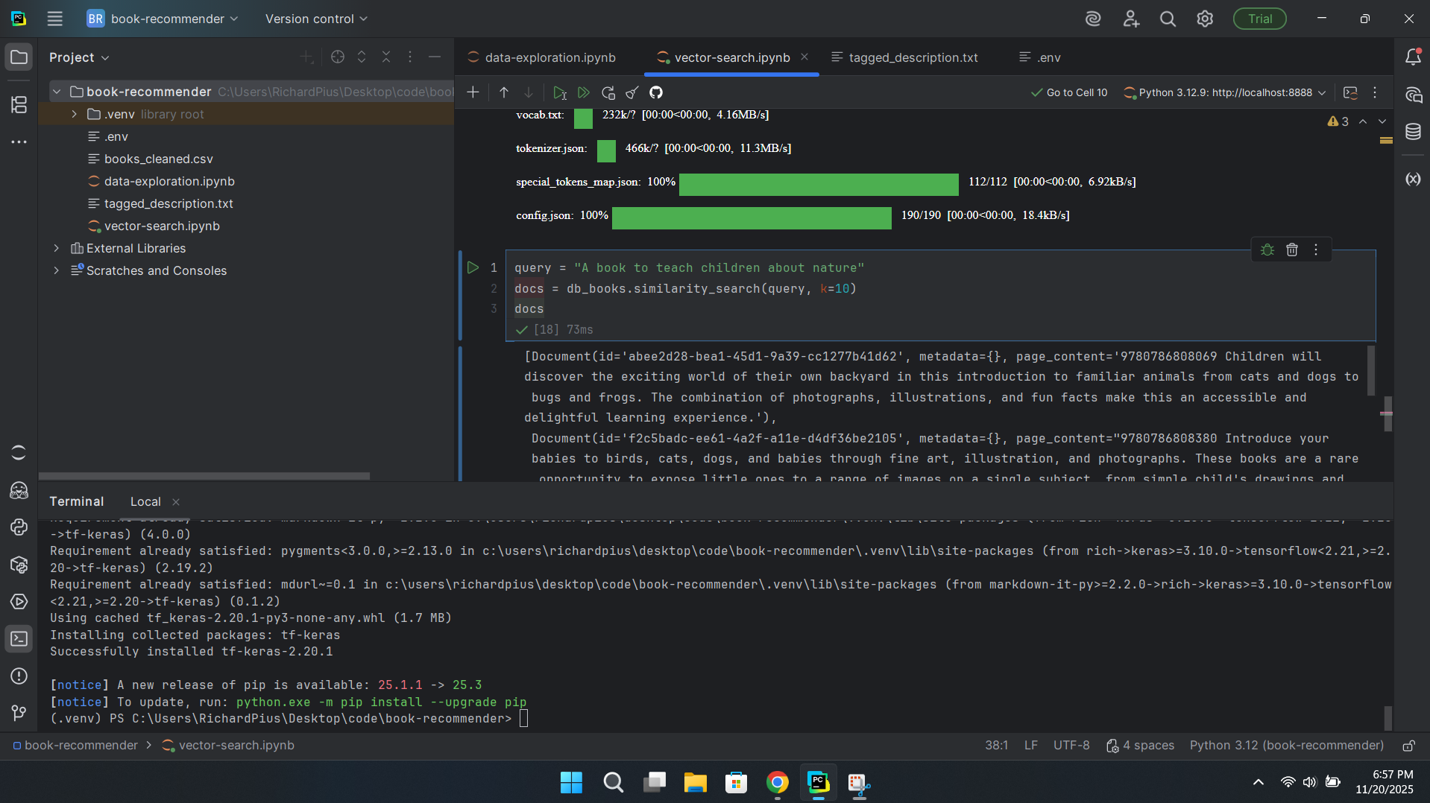Expand the External Libraries node

tap(57, 248)
